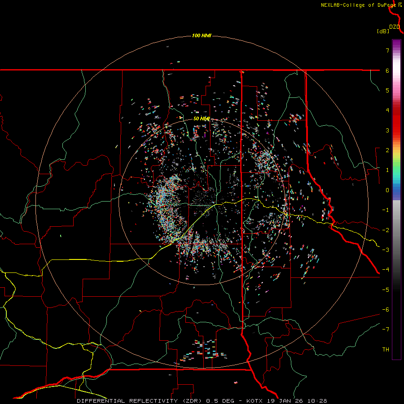Click the 100 NMI range ring label
The width and height of the screenshot is (404, 404).
[202, 35]
